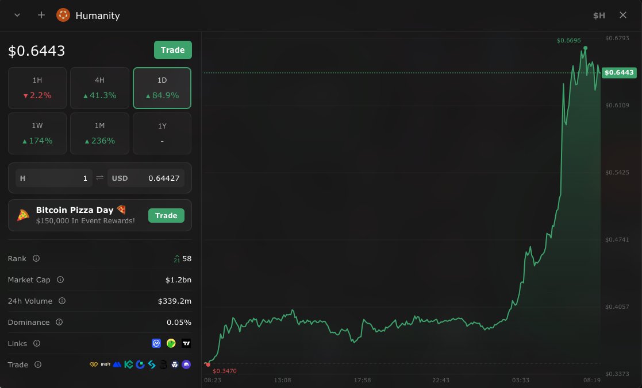
Task: Select the 1D timeframe tab
Action: point(162,88)
